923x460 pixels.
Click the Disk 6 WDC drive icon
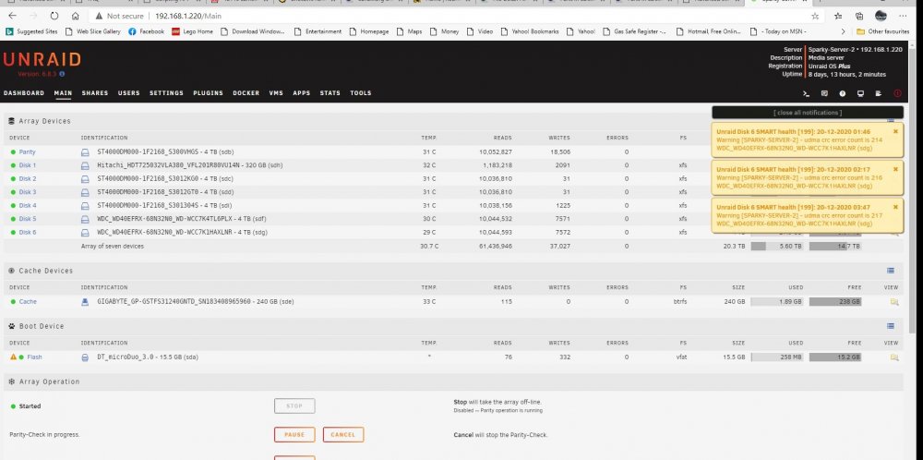[85, 232]
